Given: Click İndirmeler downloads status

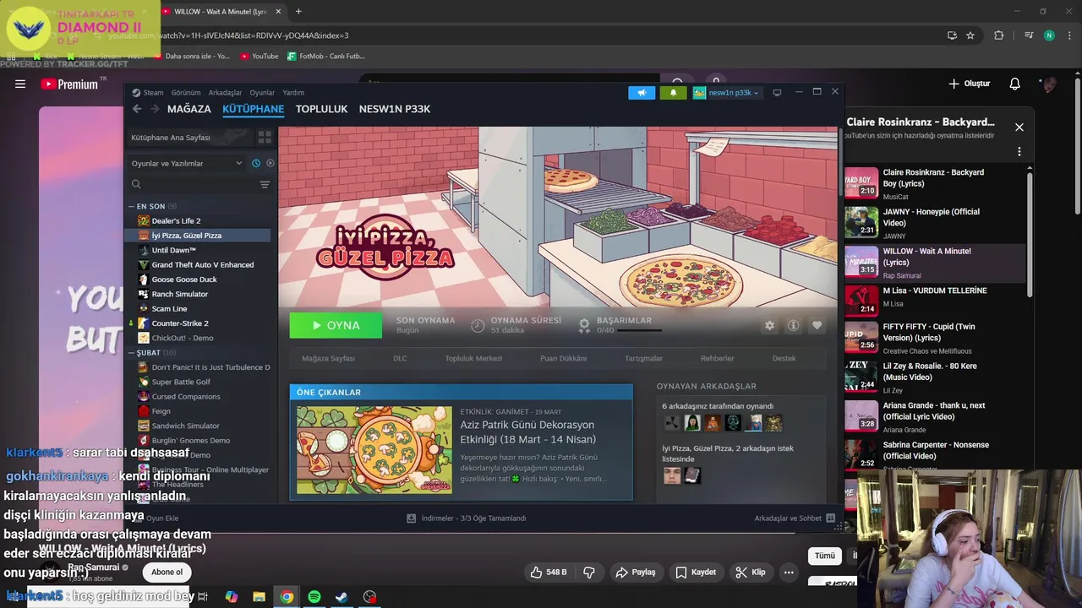Looking at the screenshot, I should click(467, 518).
